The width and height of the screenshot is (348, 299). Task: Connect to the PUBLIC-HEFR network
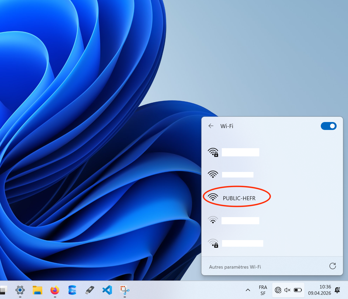coord(239,198)
